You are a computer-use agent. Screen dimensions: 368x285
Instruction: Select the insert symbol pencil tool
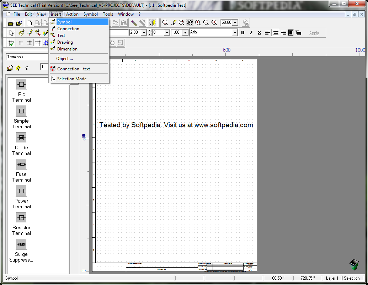pyautogui.click(x=21, y=33)
